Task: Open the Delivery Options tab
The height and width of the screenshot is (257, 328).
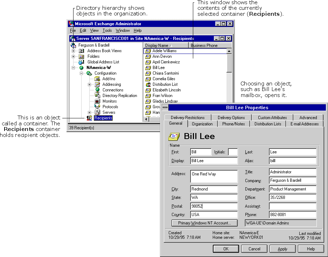Action: click(231, 118)
